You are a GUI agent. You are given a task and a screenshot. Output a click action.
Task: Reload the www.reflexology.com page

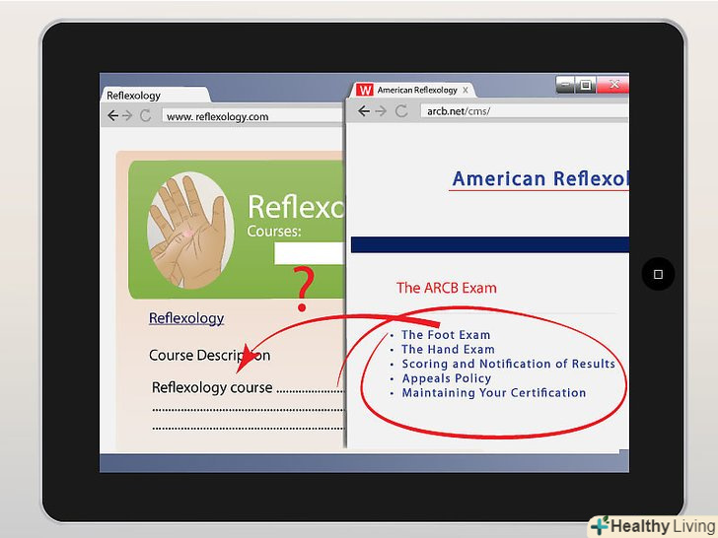pyautogui.click(x=145, y=115)
